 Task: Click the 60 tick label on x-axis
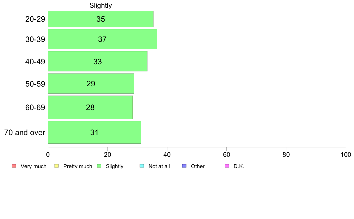tap(226, 154)
